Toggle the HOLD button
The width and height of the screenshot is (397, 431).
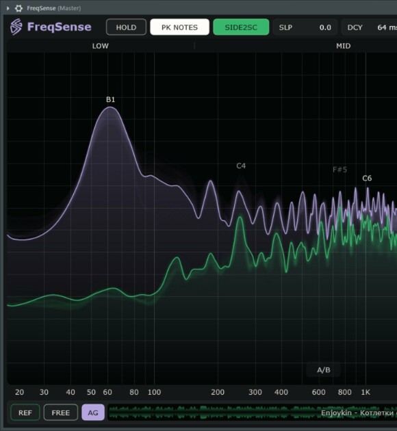tap(126, 27)
